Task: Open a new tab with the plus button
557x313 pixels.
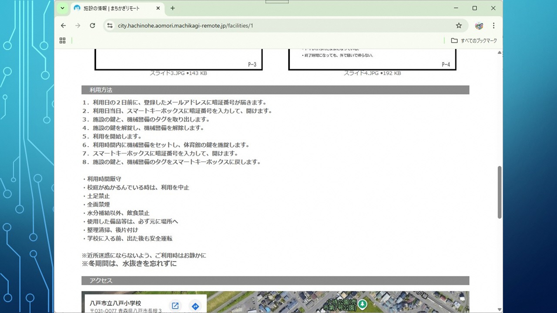Action: tap(173, 8)
